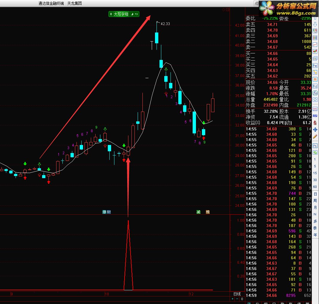Select the yearly 年 period
Image resolution: width=319 pixels, height=304 pixels.
point(315,235)
